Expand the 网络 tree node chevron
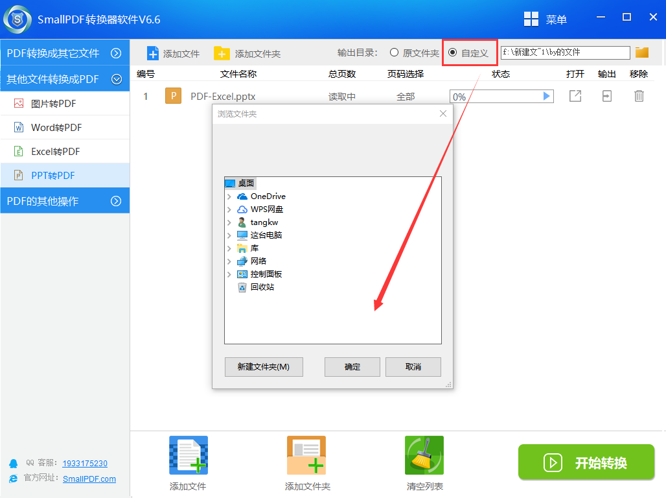The width and height of the screenshot is (666, 498). tap(229, 261)
